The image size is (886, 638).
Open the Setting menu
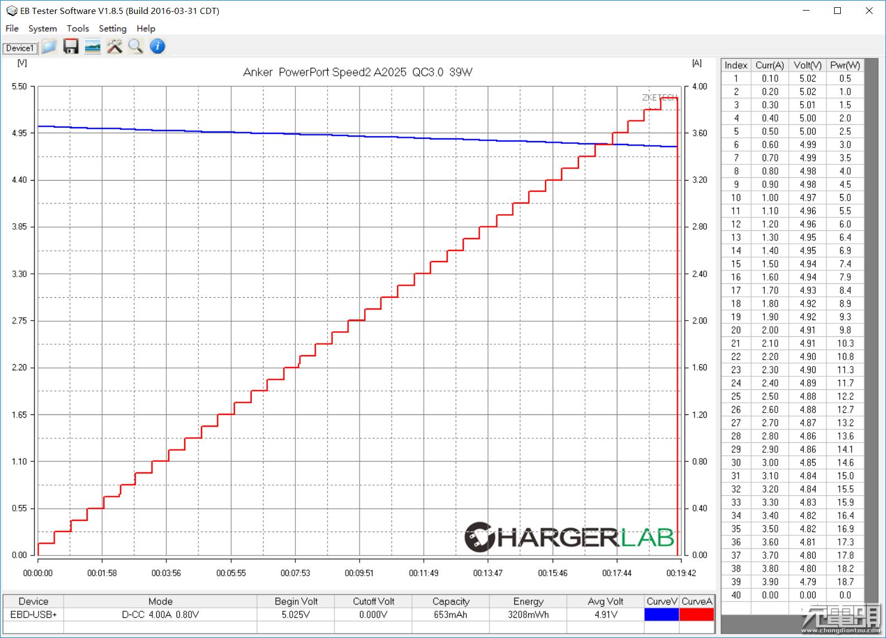112,28
